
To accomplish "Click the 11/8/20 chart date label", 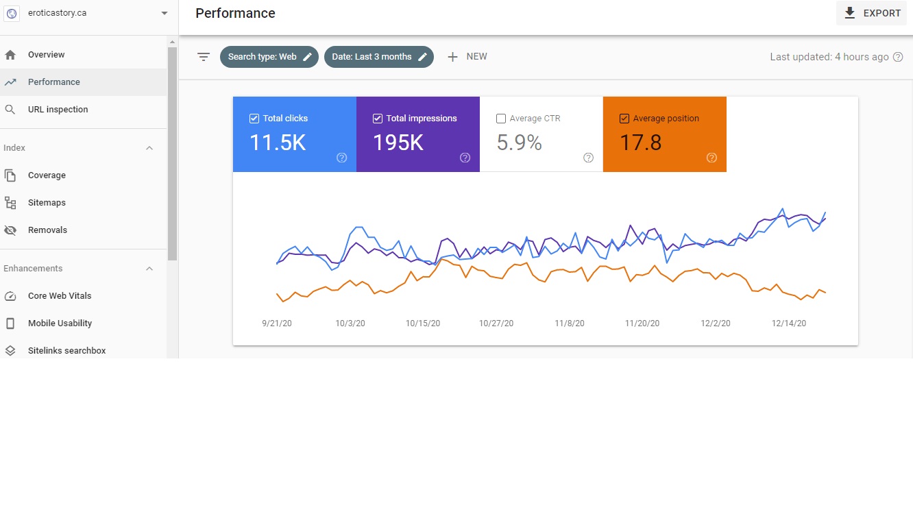I will pyautogui.click(x=570, y=323).
